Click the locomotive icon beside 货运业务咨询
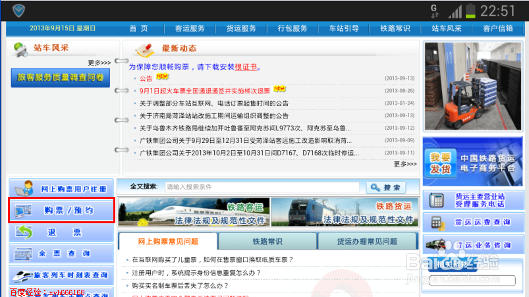 tap(436, 244)
